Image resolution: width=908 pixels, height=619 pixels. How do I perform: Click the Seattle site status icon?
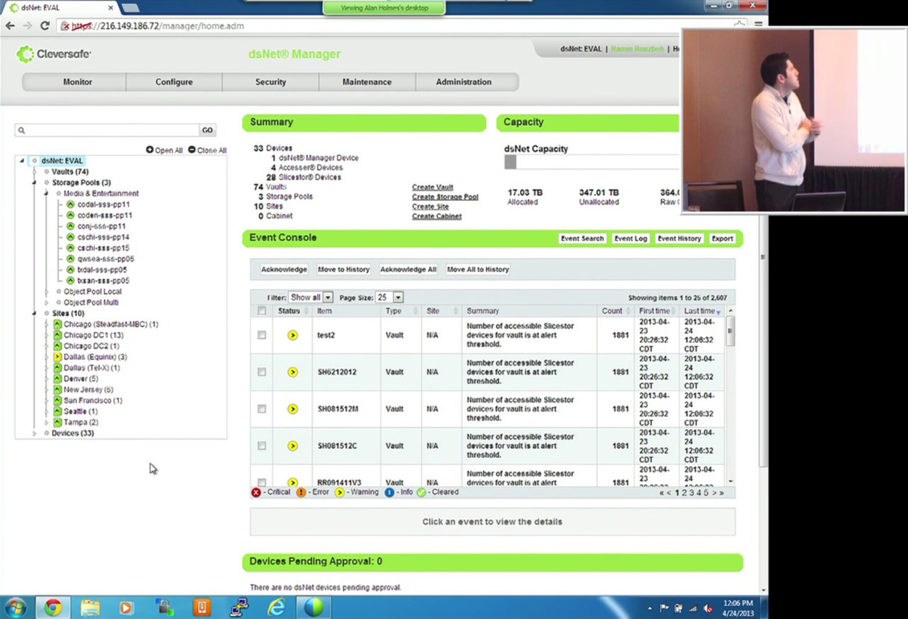58,411
